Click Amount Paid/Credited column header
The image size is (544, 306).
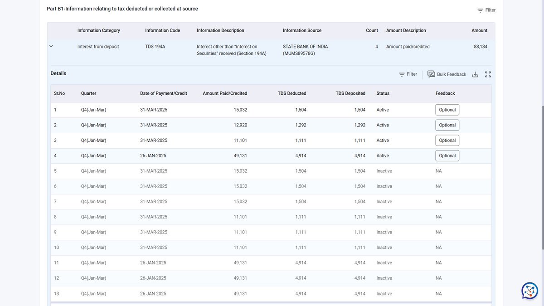[x=225, y=93]
